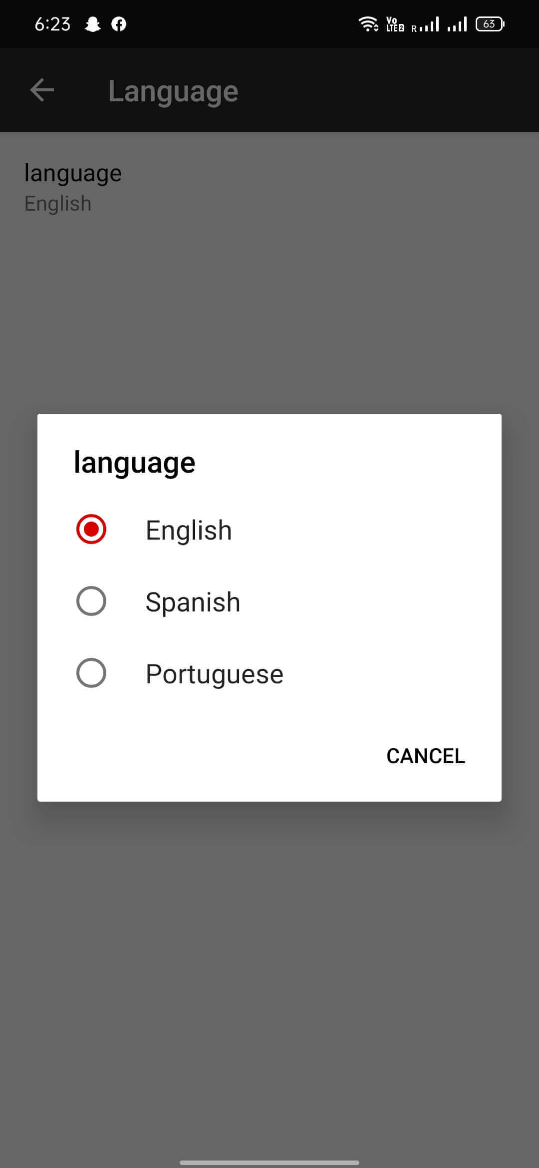Tap the back arrow icon
The image size is (539, 1168).
point(42,90)
